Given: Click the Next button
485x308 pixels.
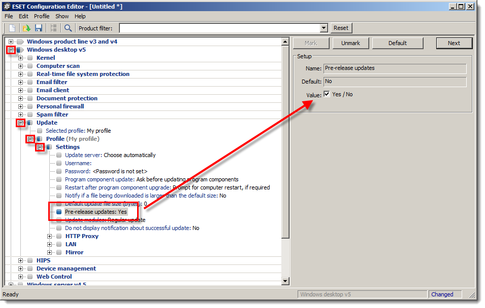Looking at the screenshot, I should click(454, 43).
